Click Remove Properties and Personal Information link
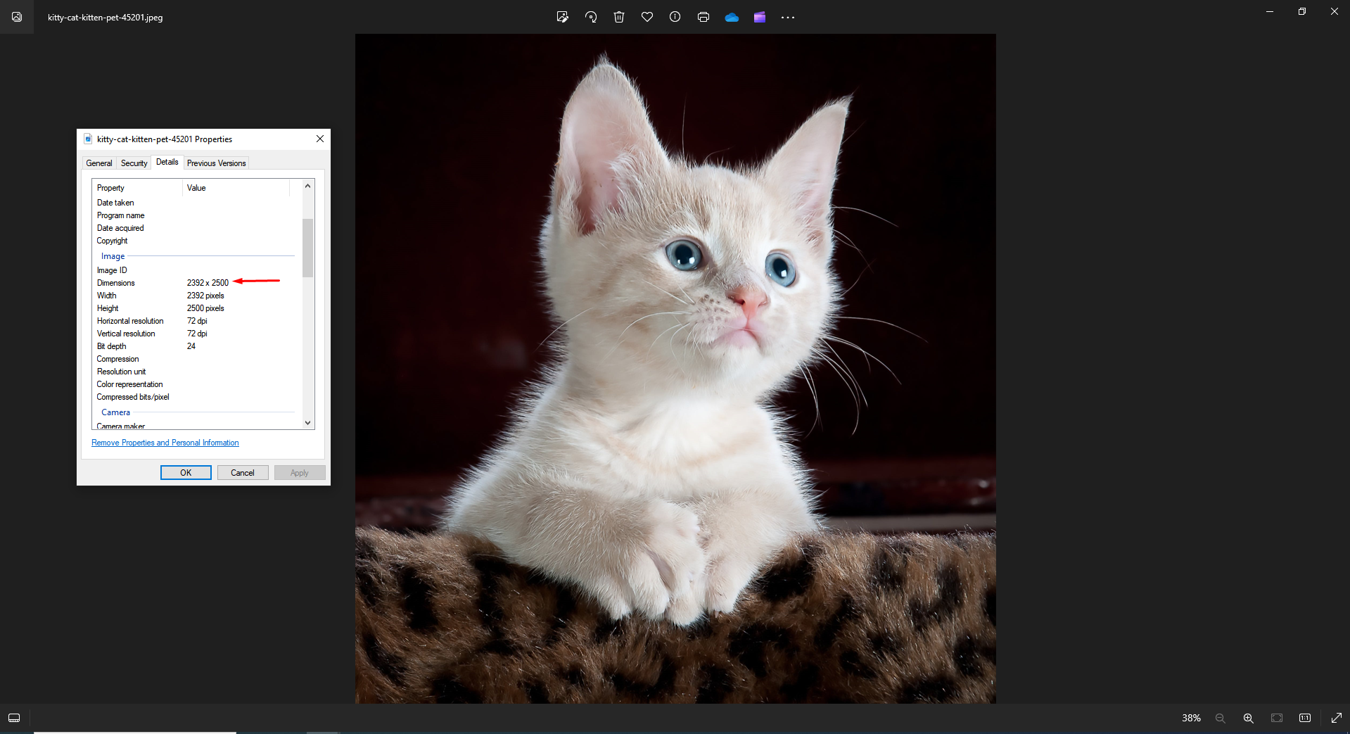The width and height of the screenshot is (1350, 734). [165, 443]
